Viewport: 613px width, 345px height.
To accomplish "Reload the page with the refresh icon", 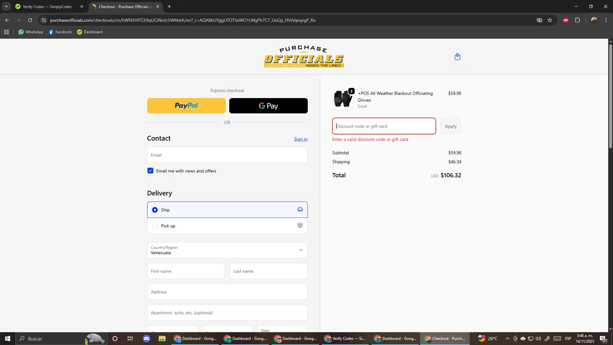I will [x=30, y=20].
